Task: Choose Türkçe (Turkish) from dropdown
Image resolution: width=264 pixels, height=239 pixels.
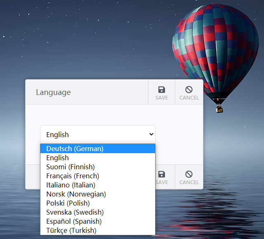Action: point(98,230)
